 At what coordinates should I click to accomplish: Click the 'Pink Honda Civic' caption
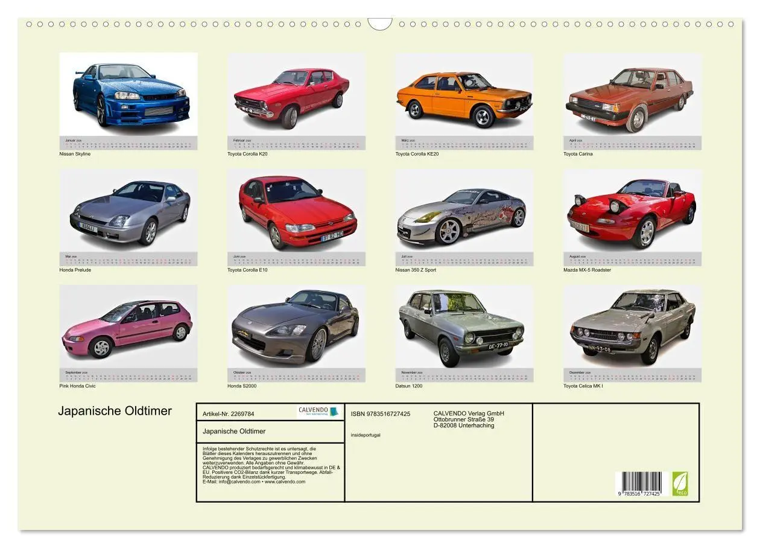(x=77, y=386)
